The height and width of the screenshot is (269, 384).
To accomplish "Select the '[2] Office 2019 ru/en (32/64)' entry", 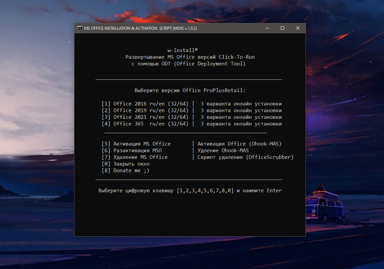I will [x=145, y=110].
